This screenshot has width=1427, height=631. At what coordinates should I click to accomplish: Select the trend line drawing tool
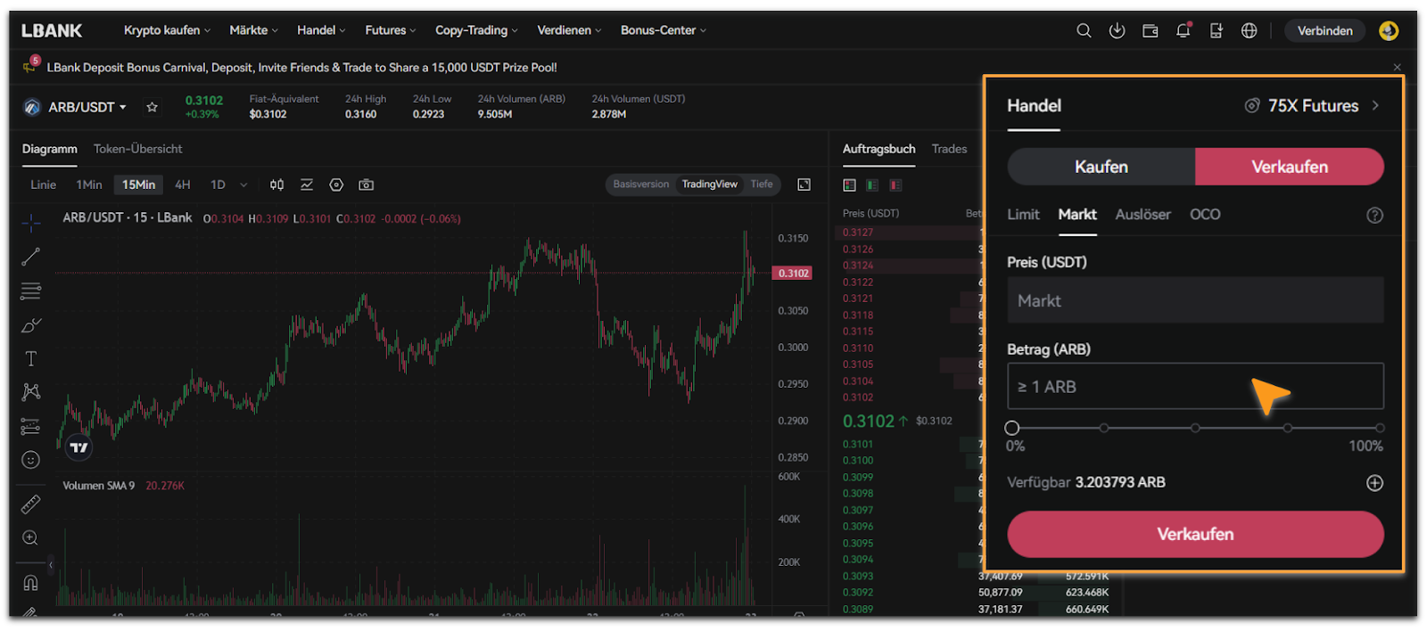click(31, 257)
